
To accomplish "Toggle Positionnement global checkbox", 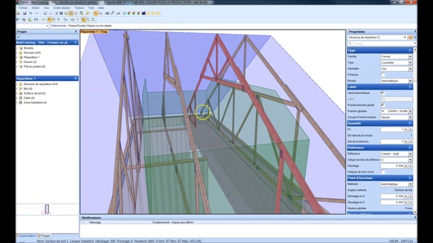I will pyautogui.click(x=383, y=105).
